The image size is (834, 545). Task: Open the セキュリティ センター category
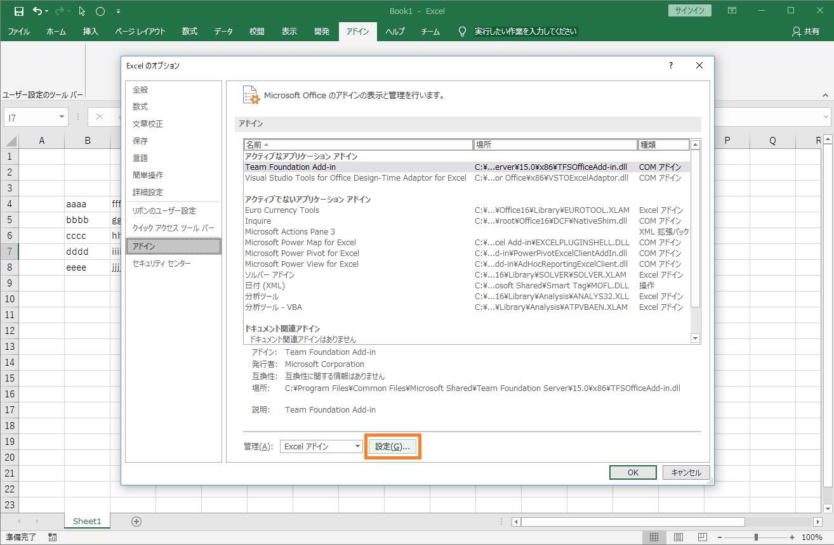173,263
